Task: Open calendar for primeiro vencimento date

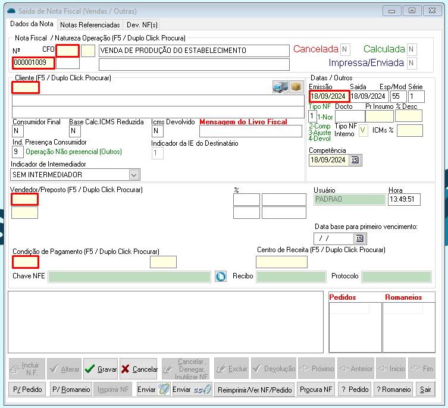Action: coord(358,238)
